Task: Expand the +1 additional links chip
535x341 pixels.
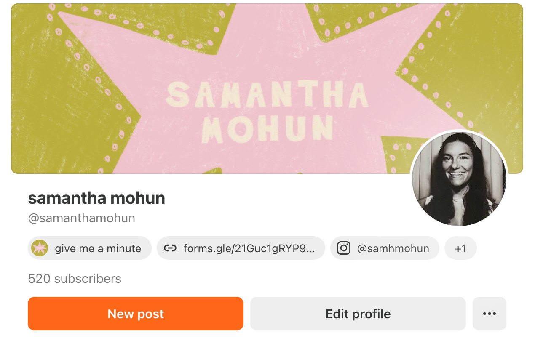Action: tap(461, 248)
